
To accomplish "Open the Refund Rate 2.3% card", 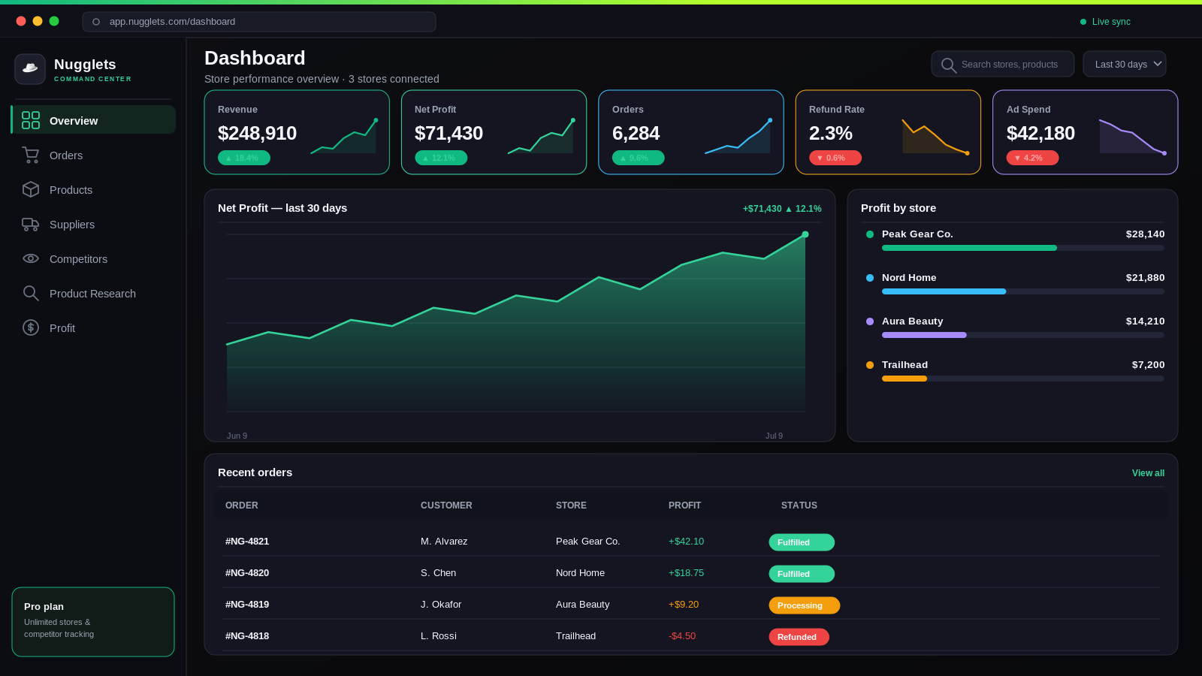I will coord(888,132).
